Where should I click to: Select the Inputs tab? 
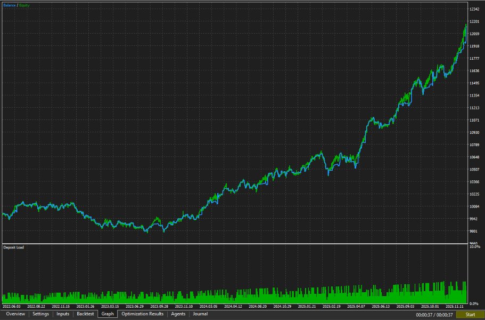pos(63,314)
